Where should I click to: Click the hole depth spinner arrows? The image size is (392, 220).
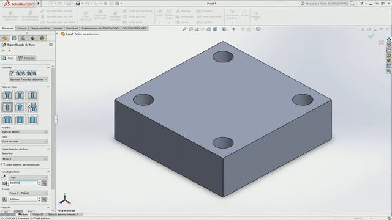point(39,183)
